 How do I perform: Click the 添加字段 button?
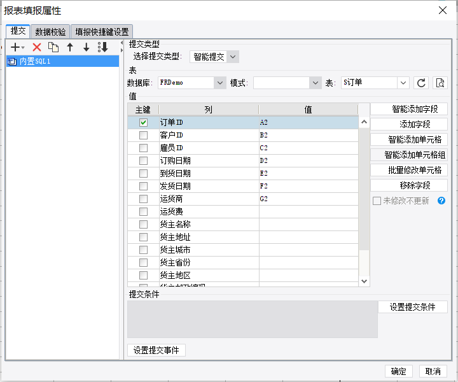(x=409, y=124)
